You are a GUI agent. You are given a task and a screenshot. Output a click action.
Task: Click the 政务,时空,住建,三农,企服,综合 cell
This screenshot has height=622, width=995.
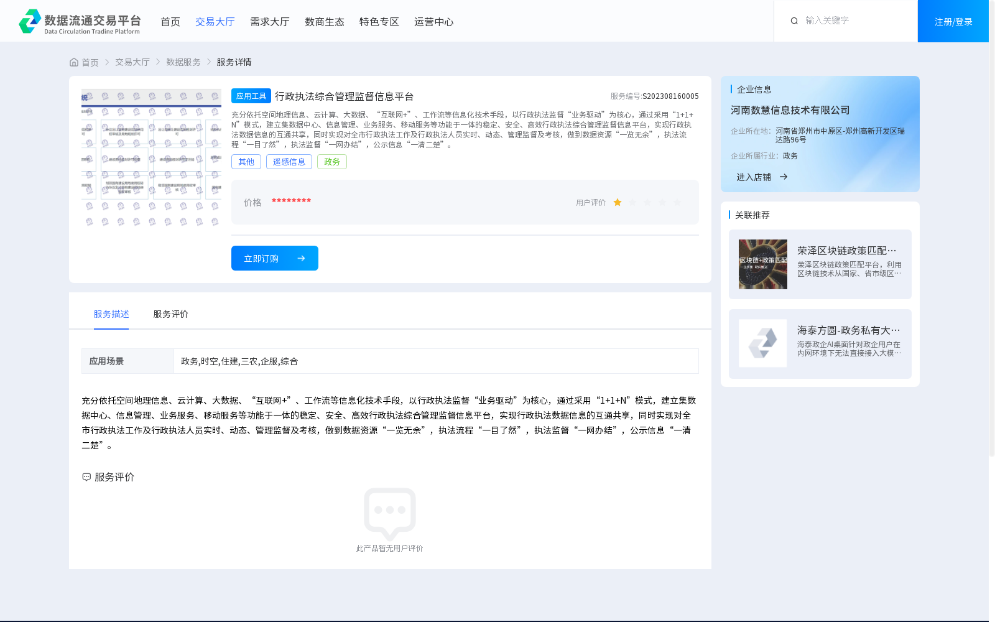pyautogui.click(x=436, y=361)
